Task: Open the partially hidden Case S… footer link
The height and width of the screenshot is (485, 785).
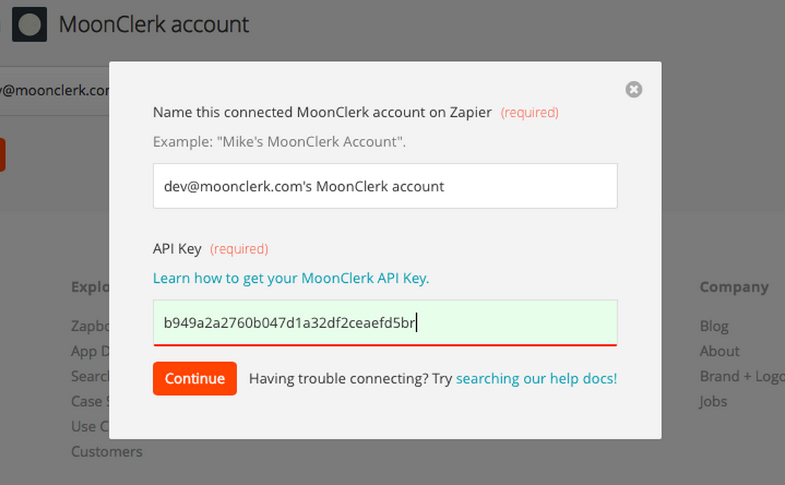Action: coord(90,401)
